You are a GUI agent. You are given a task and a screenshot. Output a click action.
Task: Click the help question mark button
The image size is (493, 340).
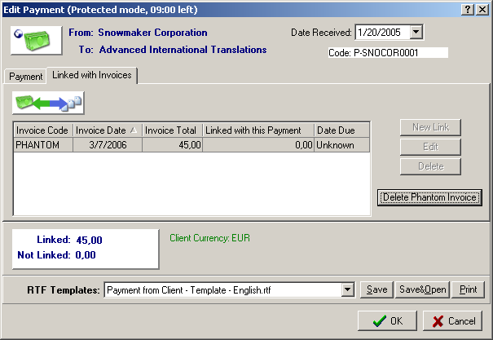pyautogui.click(x=468, y=10)
